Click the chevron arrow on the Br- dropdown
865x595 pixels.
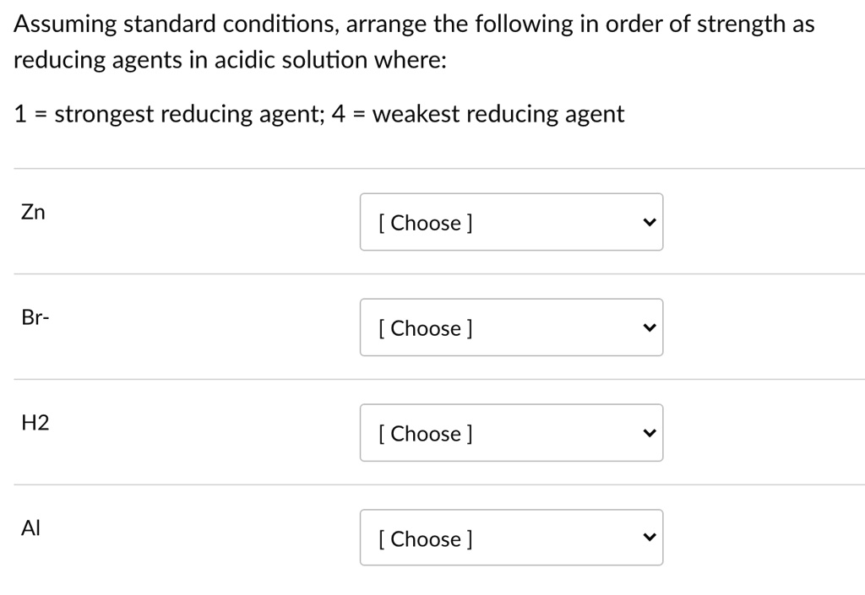648,327
